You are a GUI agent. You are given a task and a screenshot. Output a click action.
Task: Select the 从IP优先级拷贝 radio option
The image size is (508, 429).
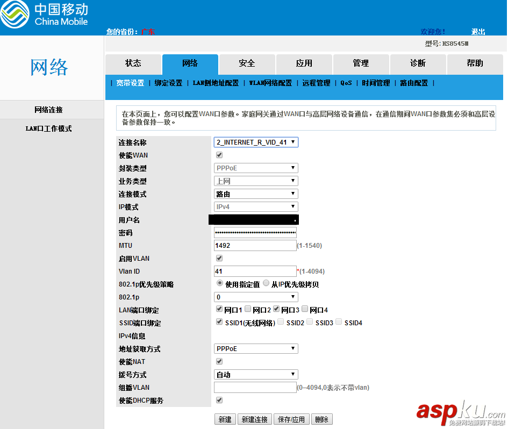click(x=266, y=283)
